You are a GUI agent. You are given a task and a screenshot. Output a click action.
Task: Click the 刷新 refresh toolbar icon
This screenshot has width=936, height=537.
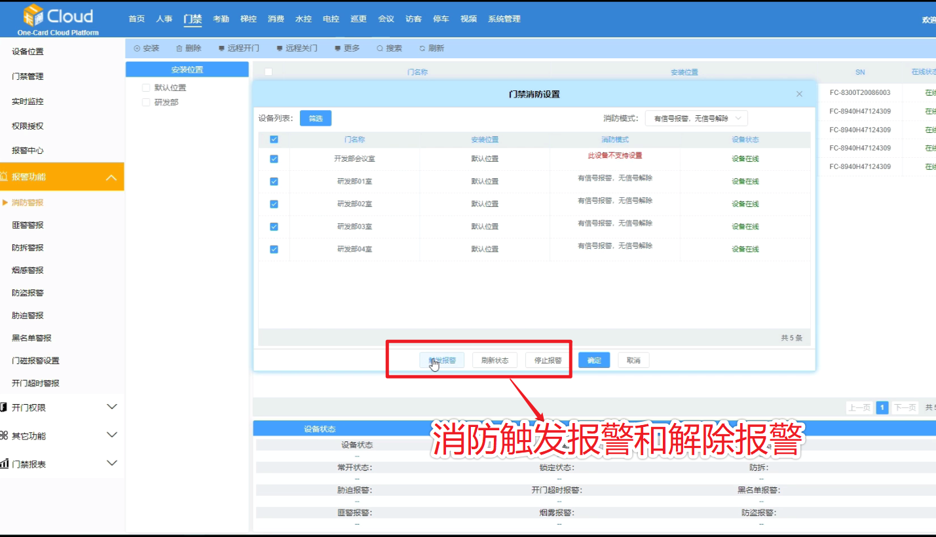422,48
